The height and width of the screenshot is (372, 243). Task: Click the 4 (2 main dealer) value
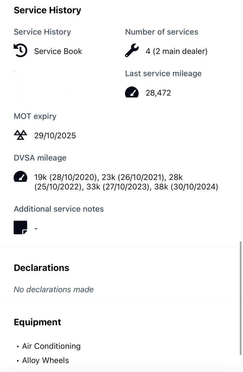(x=176, y=51)
